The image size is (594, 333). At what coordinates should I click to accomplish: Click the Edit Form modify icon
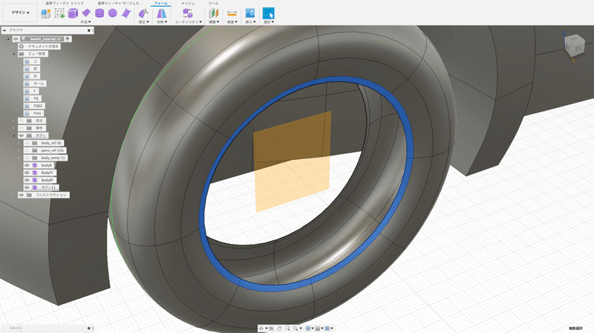pos(143,13)
